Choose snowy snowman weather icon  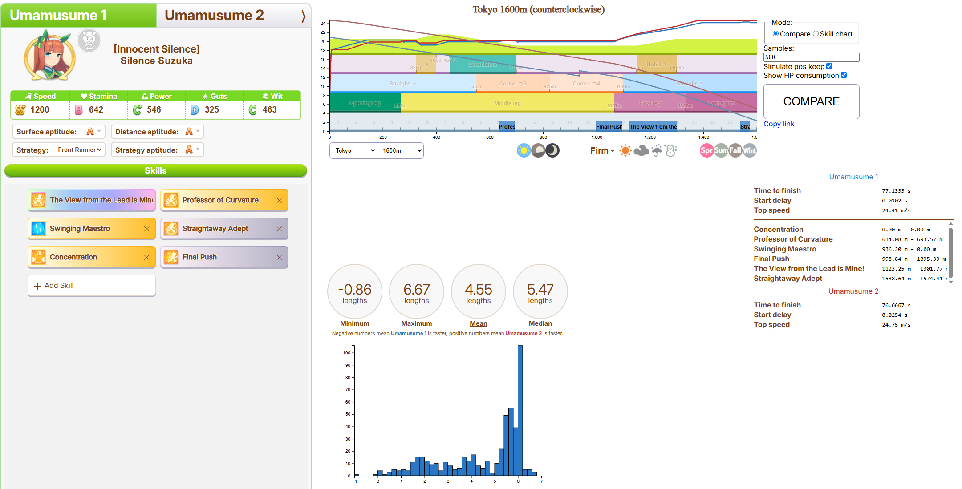click(671, 150)
